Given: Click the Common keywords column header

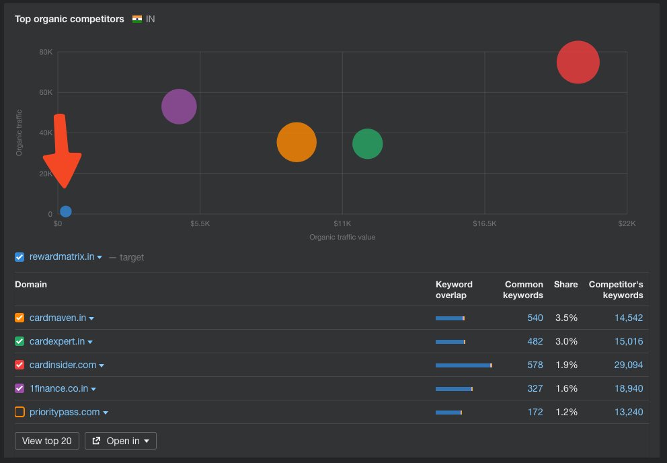Looking at the screenshot, I should (523, 289).
